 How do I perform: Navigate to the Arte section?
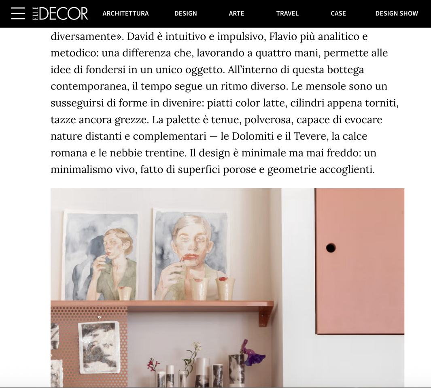tap(236, 13)
